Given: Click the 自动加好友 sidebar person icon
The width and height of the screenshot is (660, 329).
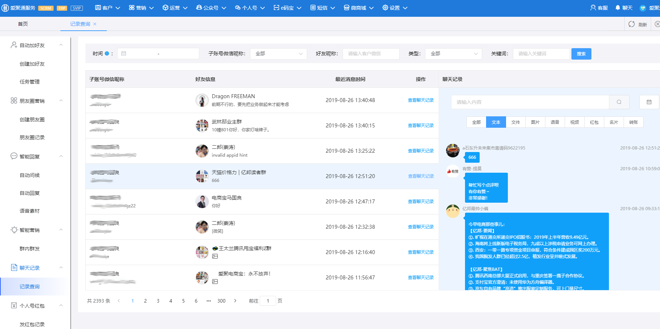Looking at the screenshot, I should [14, 45].
